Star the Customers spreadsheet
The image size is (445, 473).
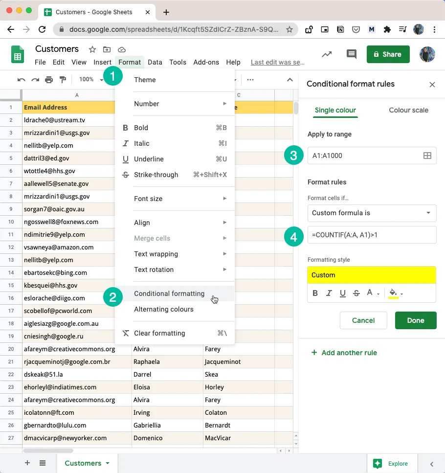tap(91, 49)
